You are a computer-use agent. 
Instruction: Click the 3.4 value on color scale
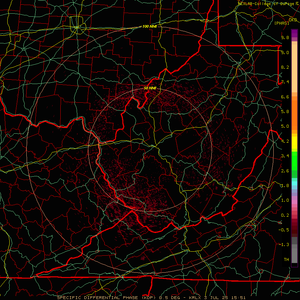[285, 156]
